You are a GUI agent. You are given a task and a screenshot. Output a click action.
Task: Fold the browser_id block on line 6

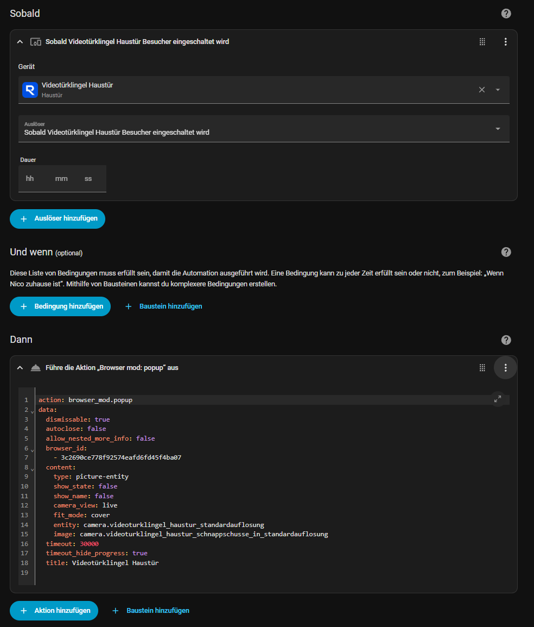click(33, 450)
